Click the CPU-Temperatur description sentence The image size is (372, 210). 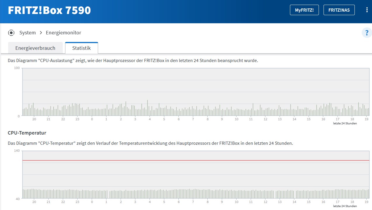pos(150,143)
